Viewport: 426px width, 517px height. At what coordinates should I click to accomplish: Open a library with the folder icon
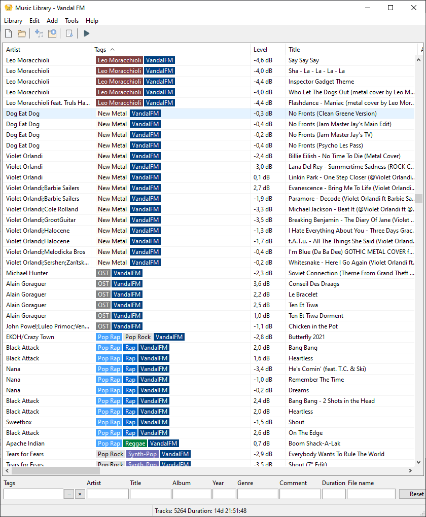pyautogui.click(x=22, y=33)
